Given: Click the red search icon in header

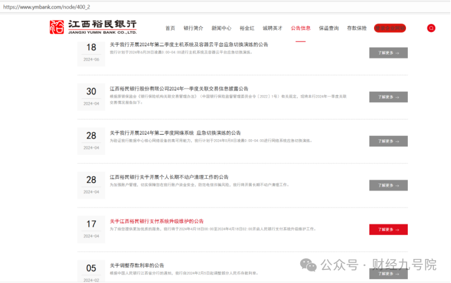Looking at the screenshot, I should [431, 28].
